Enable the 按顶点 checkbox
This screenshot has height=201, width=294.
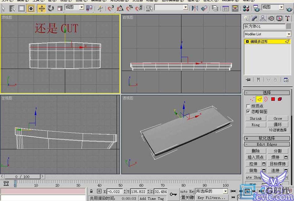tap(248, 106)
